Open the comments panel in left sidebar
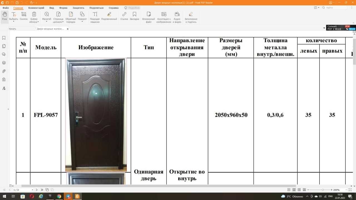Viewport: 356px width, 200px height. pyautogui.click(x=4, y=54)
